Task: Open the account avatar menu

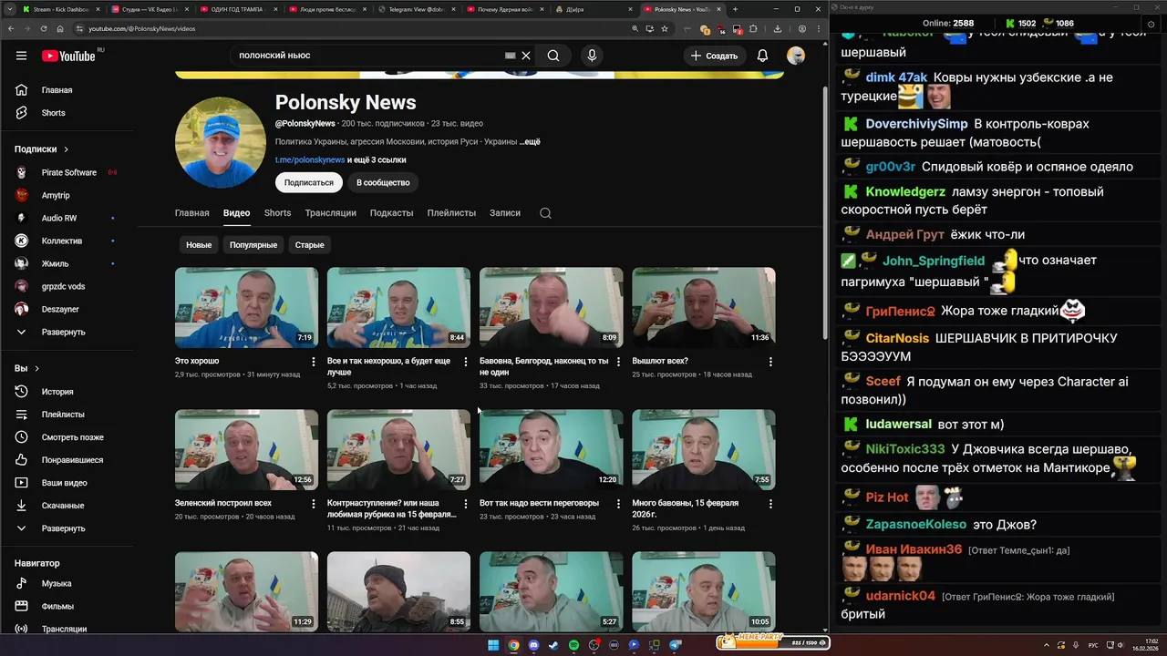Action: (796, 56)
